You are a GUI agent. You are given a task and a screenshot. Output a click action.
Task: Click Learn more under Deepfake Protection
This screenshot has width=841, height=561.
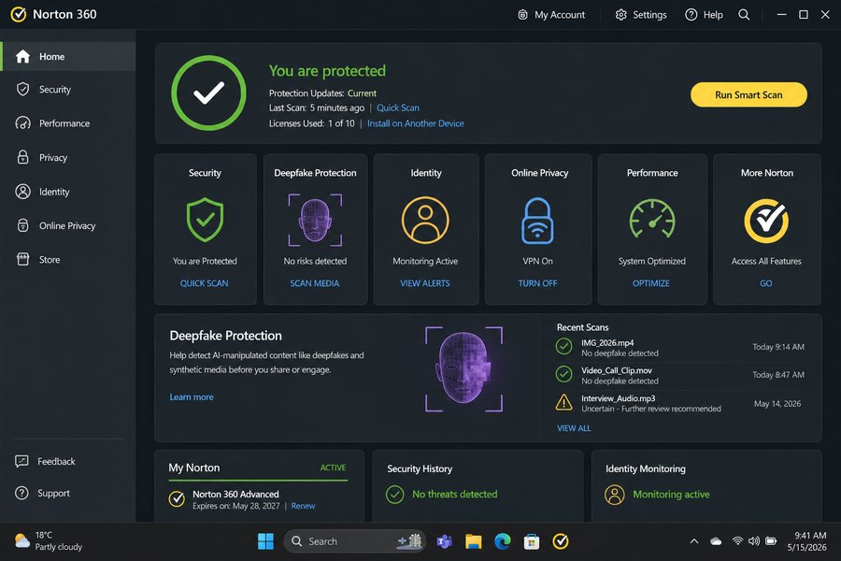192,396
